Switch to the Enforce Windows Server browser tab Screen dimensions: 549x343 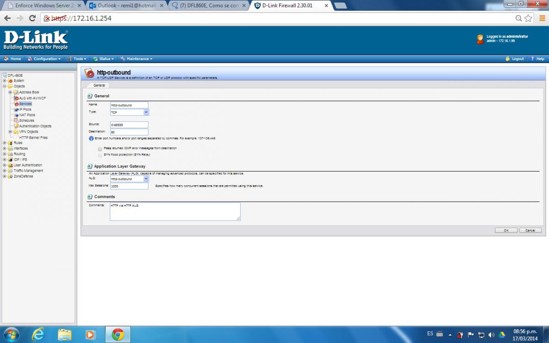(43, 5)
